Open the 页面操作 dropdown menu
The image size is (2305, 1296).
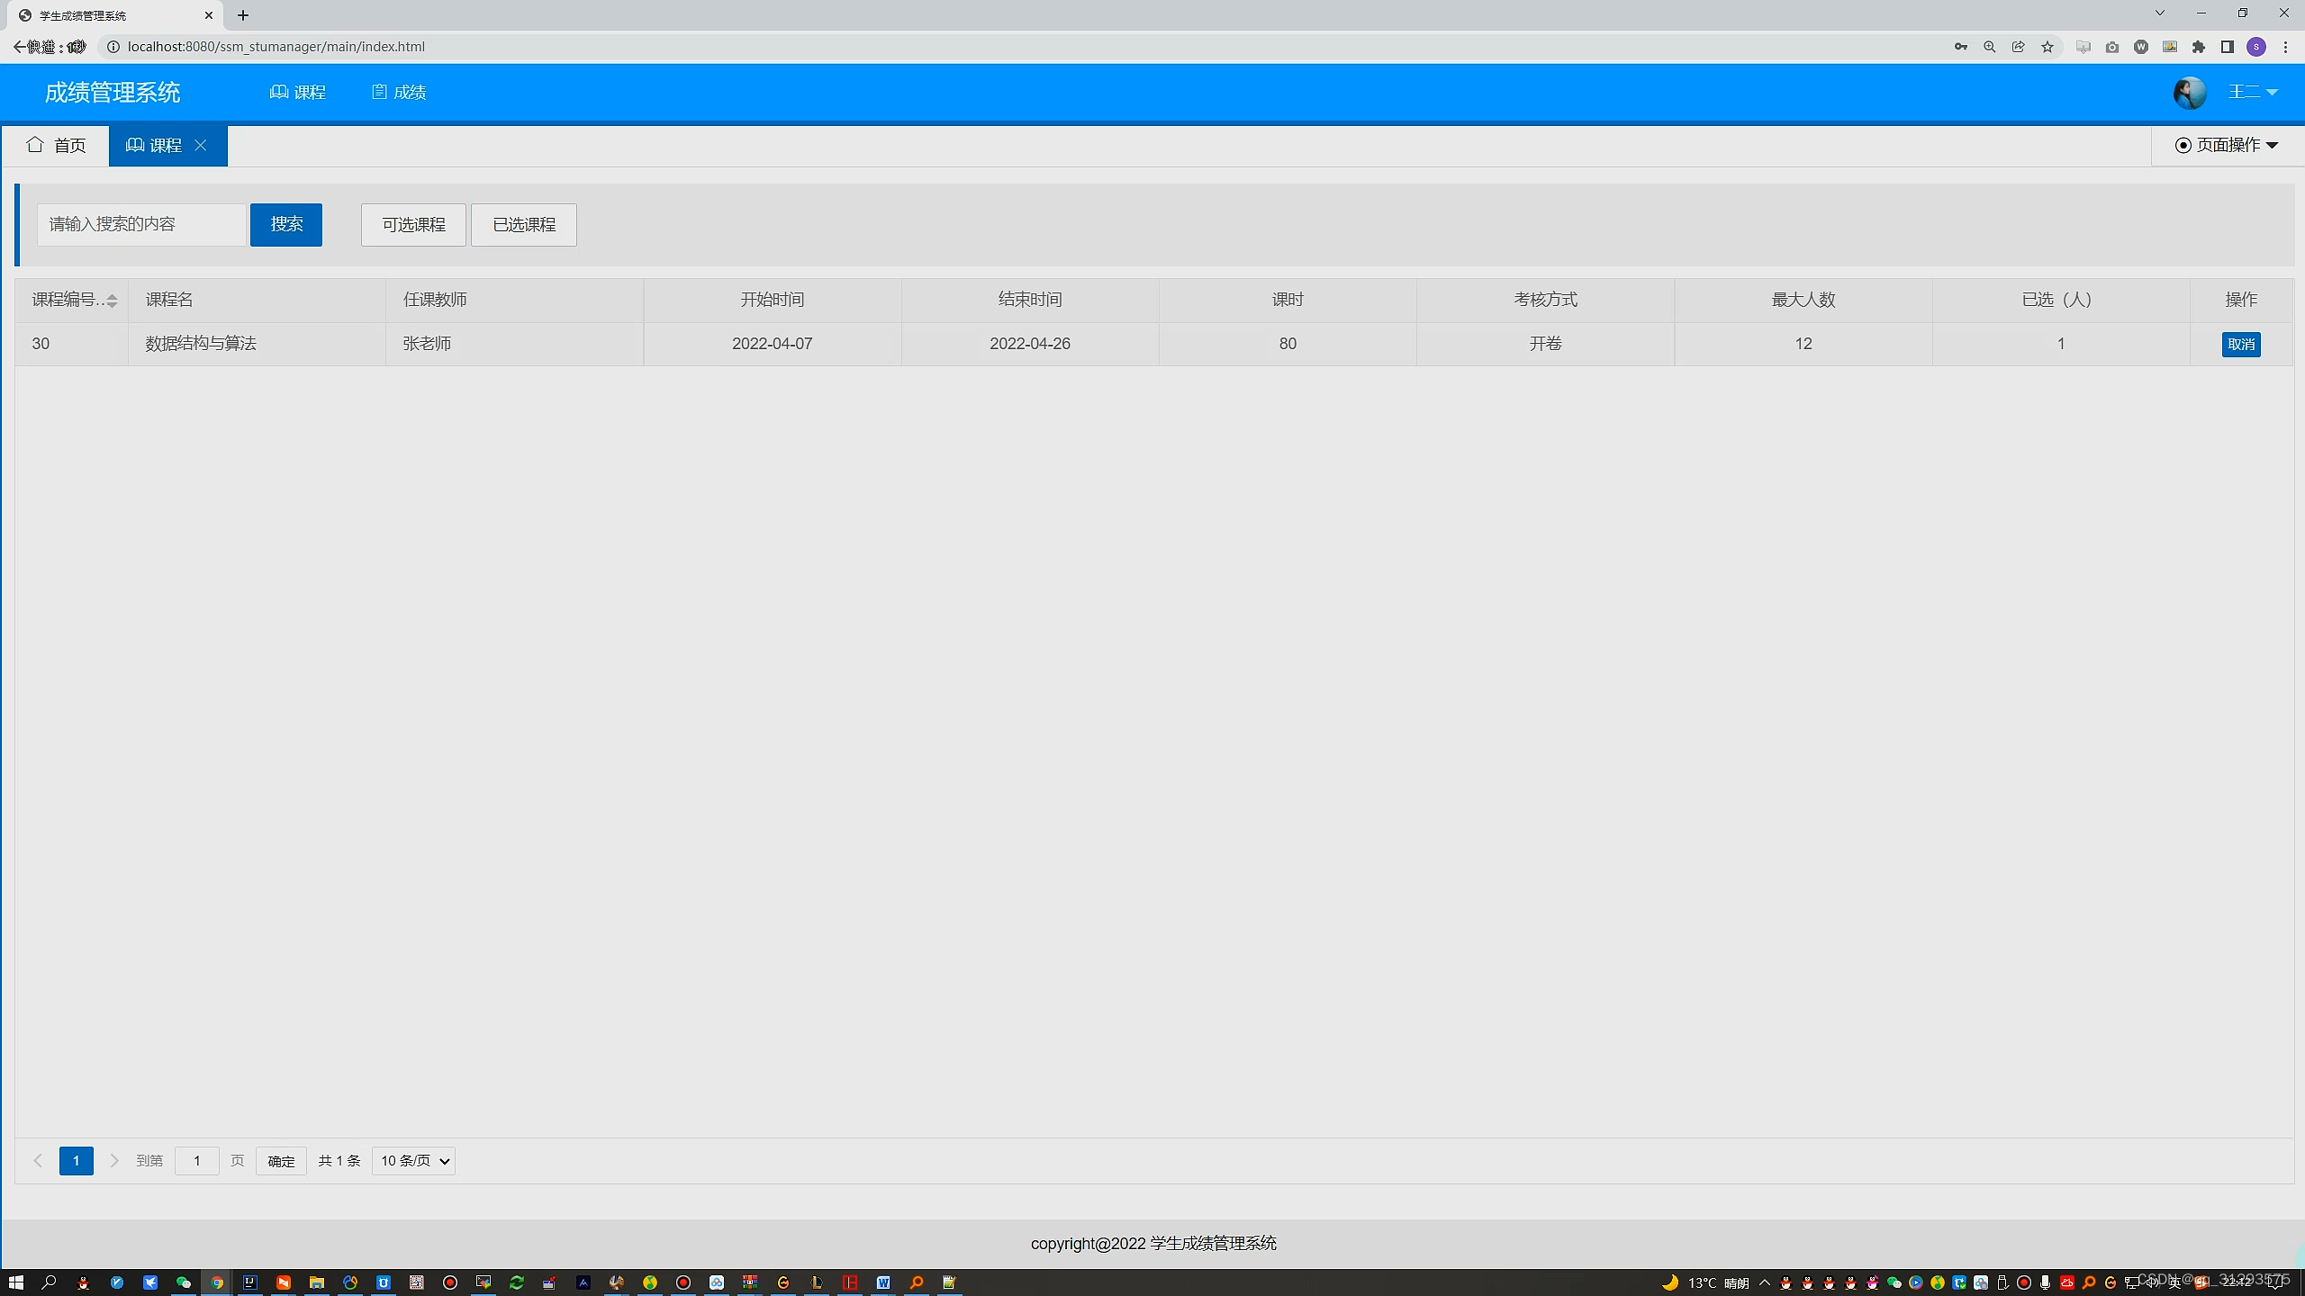click(x=2227, y=146)
